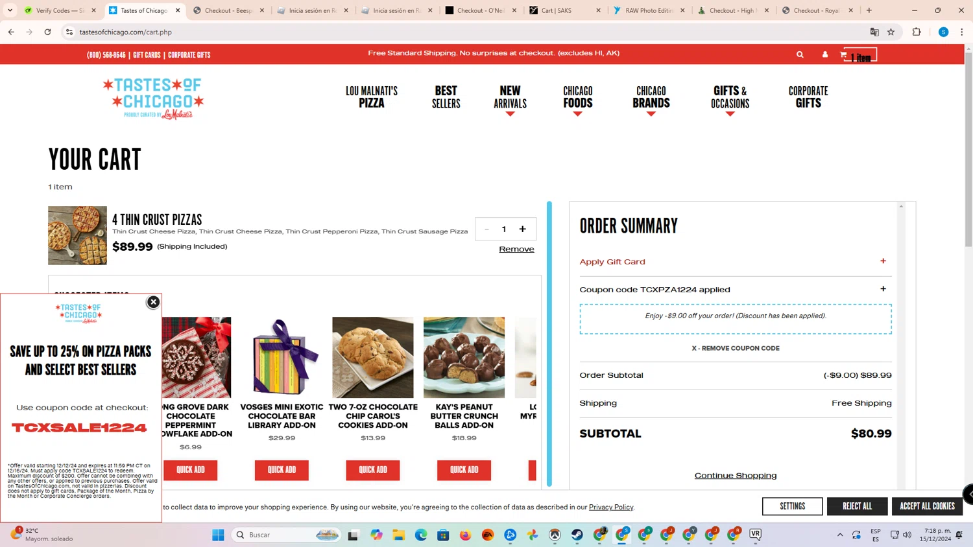
Task: Increase 4 Thin Crust Pizzas quantity
Action: click(522, 229)
